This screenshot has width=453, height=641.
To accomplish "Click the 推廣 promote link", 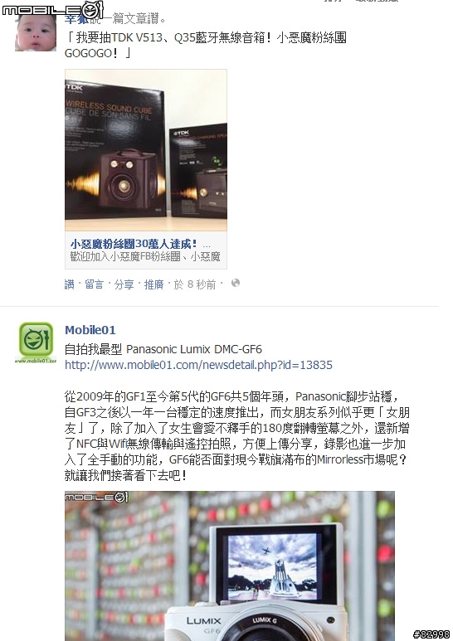I will tap(153, 284).
